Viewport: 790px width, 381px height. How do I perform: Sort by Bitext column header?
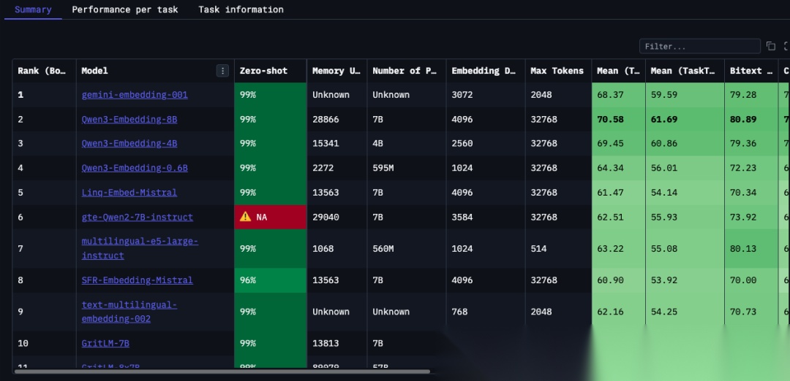751,71
